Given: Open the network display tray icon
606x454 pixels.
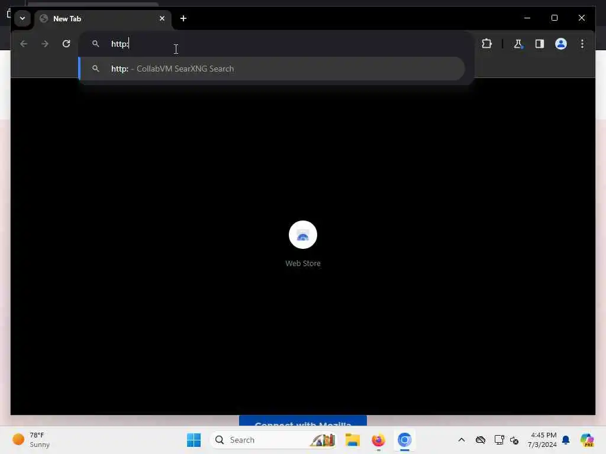Looking at the screenshot, I should 499,440.
